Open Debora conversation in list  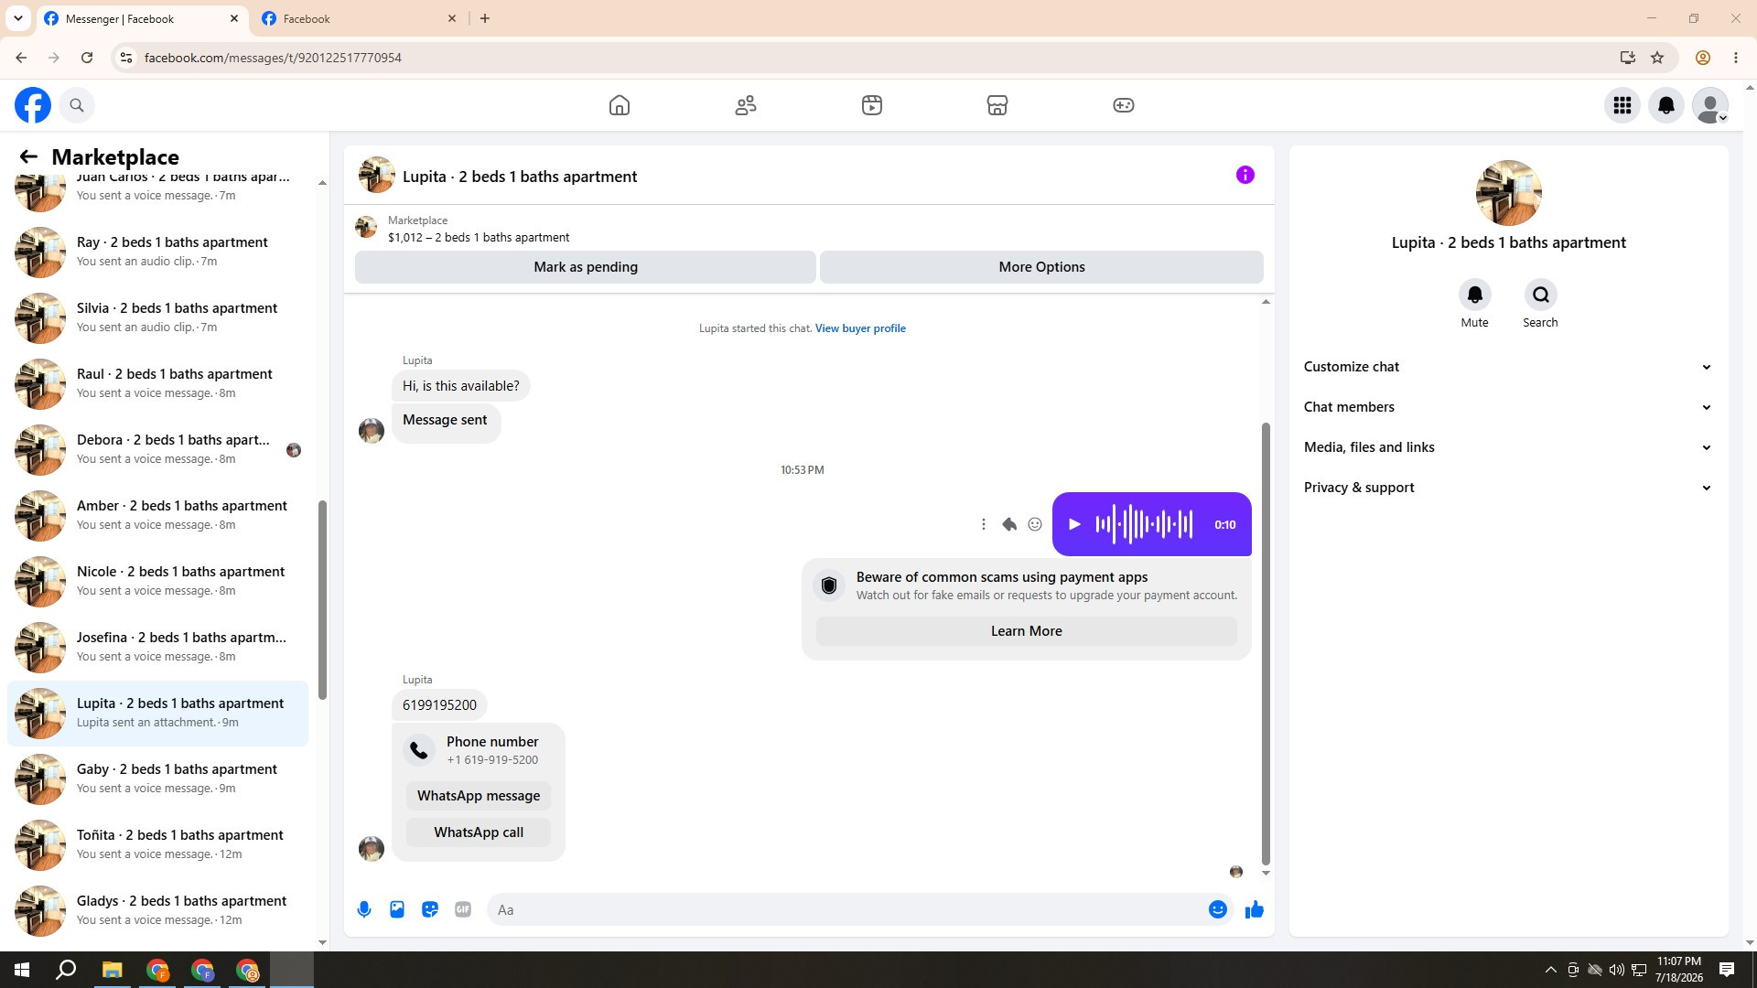pyautogui.click(x=157, y=449)
